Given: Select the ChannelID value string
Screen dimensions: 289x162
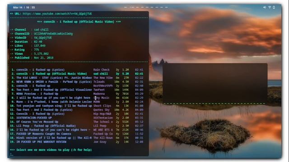Looking at the screenshot, I should [53, 34].
